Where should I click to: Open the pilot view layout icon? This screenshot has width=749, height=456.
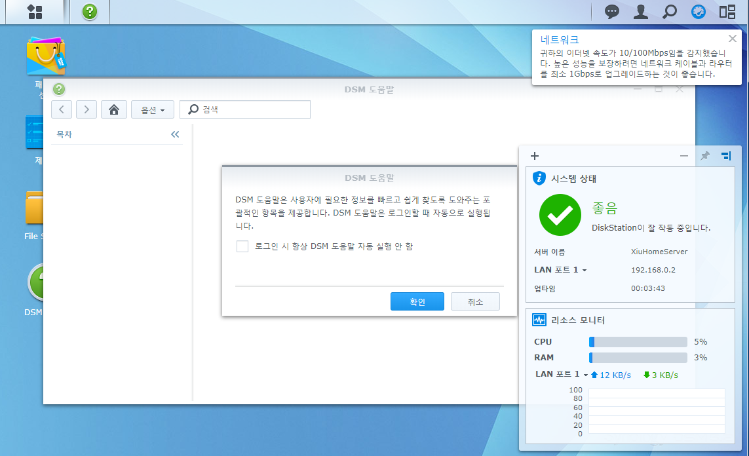(727, 11)
